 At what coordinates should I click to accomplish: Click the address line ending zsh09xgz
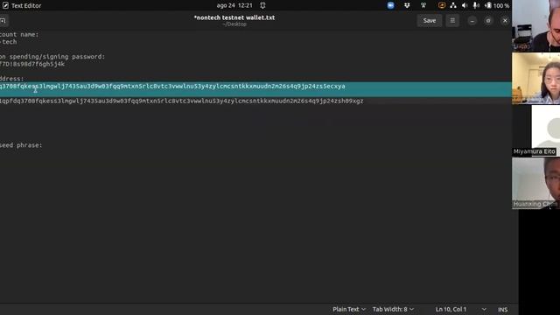(x=181, y=101)
